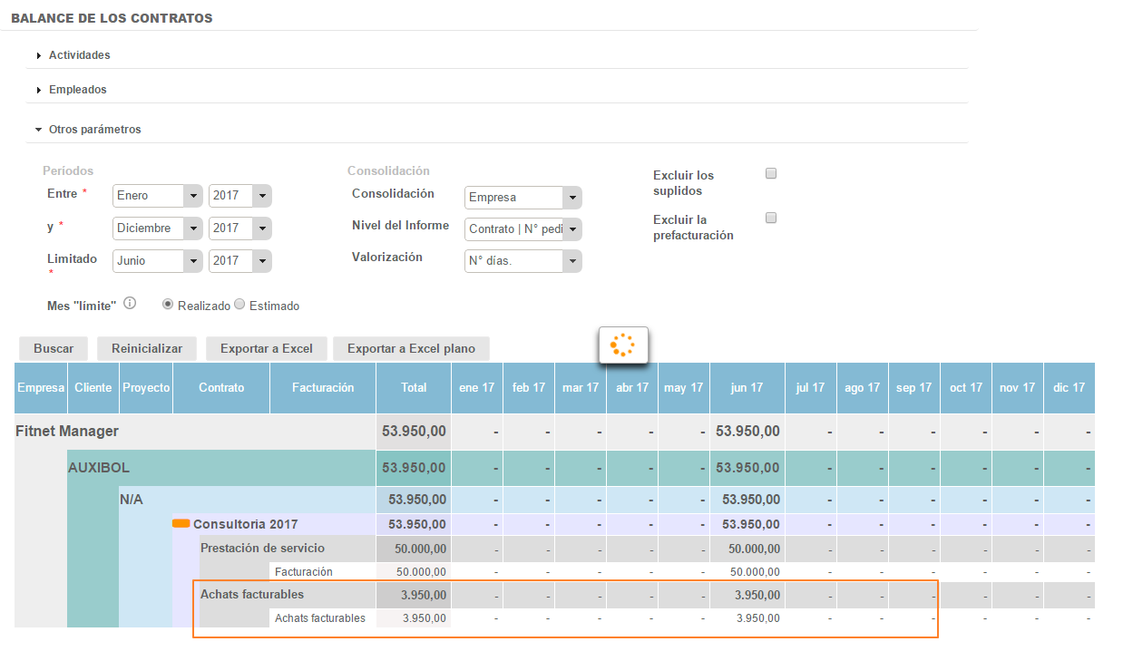The height and width of the screenshot is (661, 1133).
Task: Select the Estimado radio option
Action: [x=239, y=306]
